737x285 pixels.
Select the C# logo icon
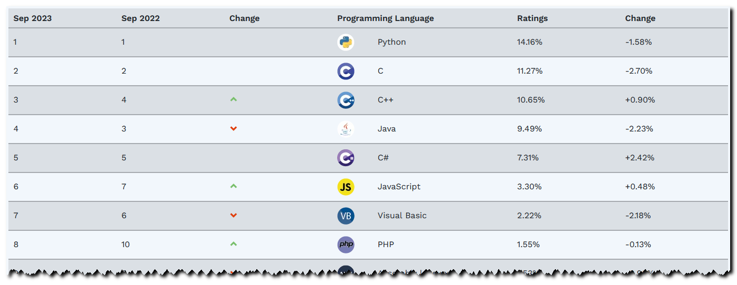[346, 158]
